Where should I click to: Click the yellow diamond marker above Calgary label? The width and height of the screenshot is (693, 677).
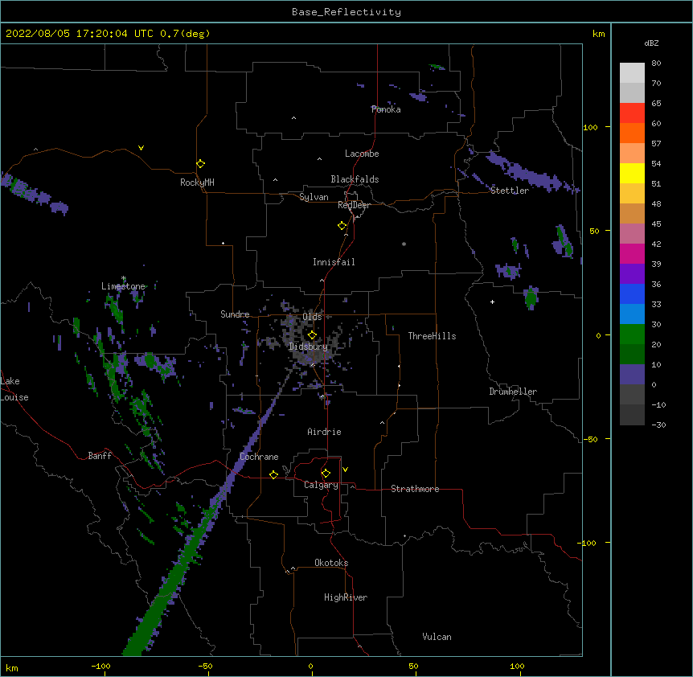coord(326,474)
